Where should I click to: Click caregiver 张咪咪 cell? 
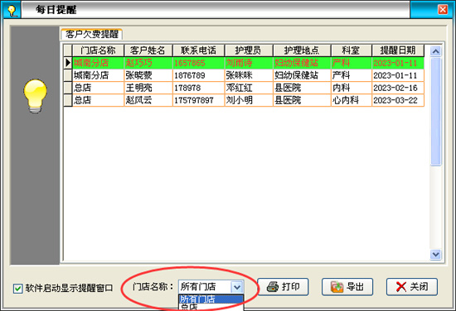[249, 75]
